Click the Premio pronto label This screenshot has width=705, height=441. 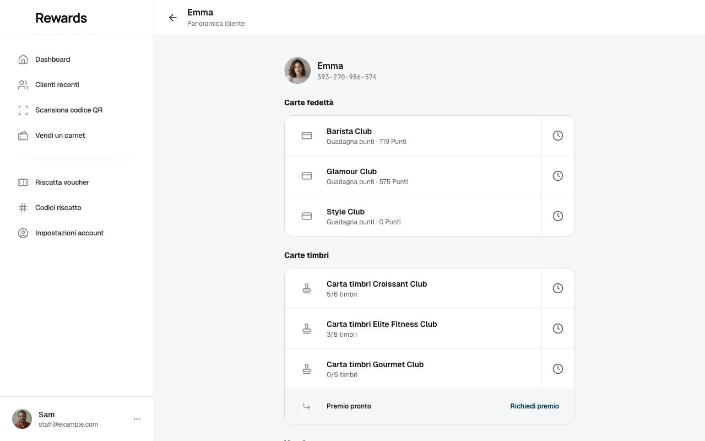(x=349, y=406)
